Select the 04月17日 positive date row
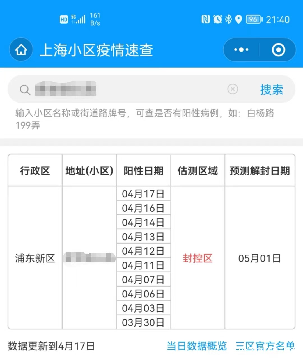Viewport: 303px width, 358px height. coord(143,194)
